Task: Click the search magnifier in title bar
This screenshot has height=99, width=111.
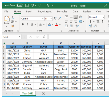Action: click(105, 5)
